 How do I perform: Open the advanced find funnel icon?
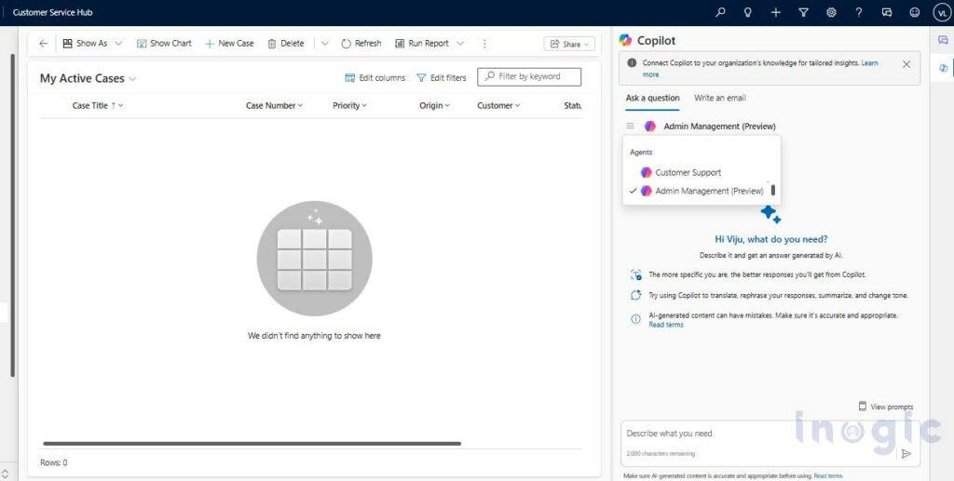[x=803, y=12]
